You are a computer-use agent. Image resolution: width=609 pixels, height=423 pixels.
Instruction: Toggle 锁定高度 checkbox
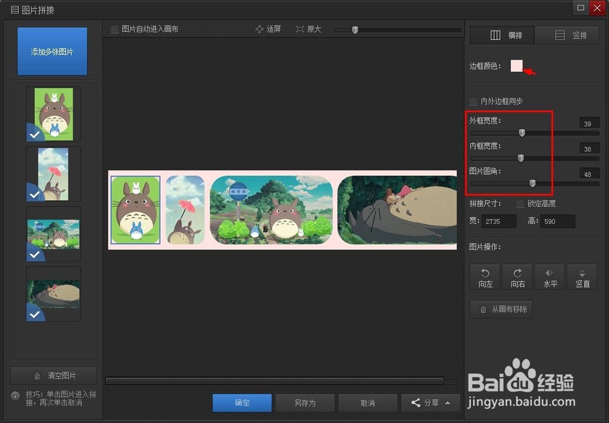(520, 204)
